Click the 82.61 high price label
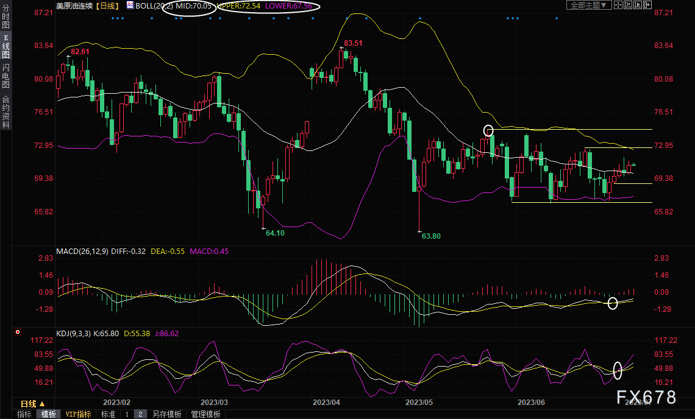This screenshot has height=419, width=695. click(80, 51)
